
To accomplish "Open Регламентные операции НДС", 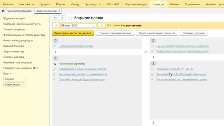I will coord(21,68).
